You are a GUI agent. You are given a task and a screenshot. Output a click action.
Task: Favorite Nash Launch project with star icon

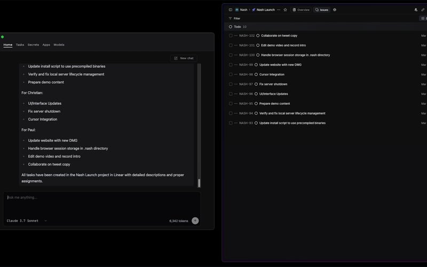(285, 10)
